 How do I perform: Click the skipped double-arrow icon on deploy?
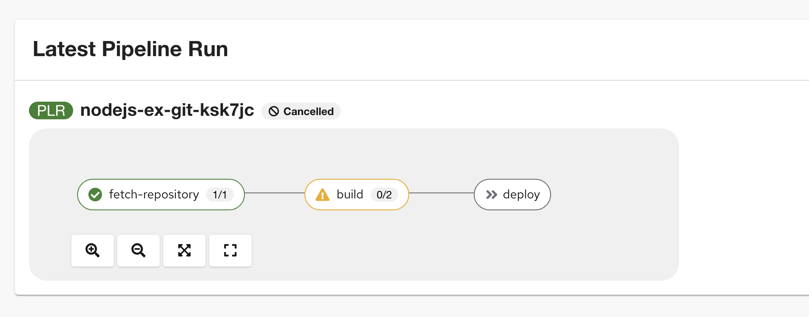pos(491,195)
